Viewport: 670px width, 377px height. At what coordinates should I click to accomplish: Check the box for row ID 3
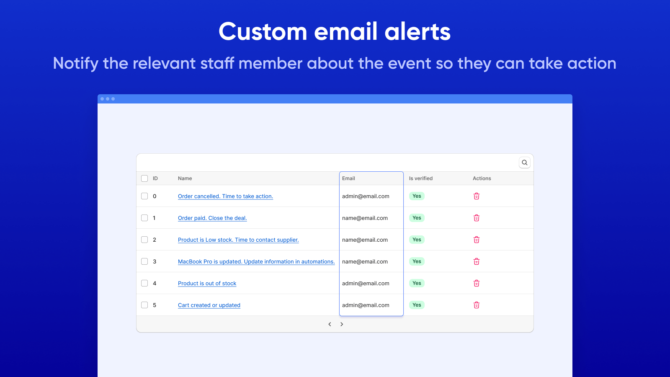[x=144, y=261]
